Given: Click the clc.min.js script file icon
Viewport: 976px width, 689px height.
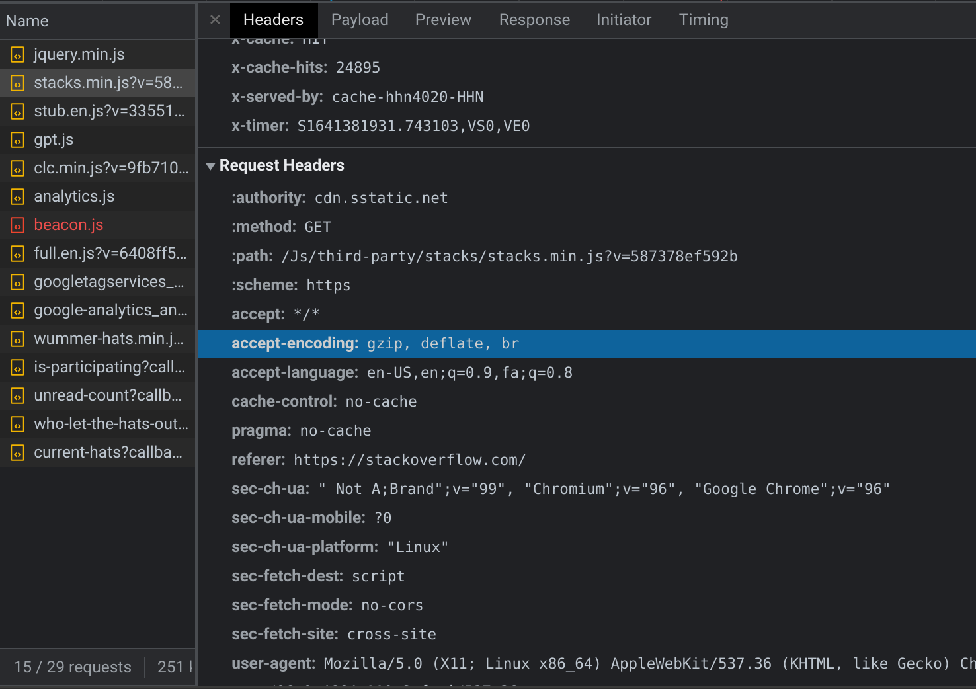Looking at the screenshot, I should (x=18, y=169).
